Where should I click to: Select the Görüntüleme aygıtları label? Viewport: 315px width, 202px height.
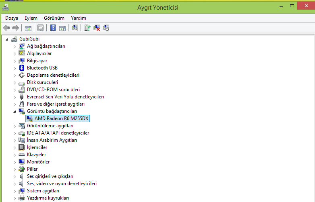point(50,126)
